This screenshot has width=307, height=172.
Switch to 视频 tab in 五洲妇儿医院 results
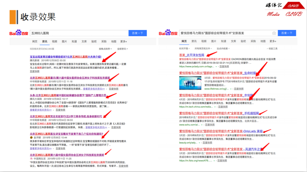(x=54, y=41)
